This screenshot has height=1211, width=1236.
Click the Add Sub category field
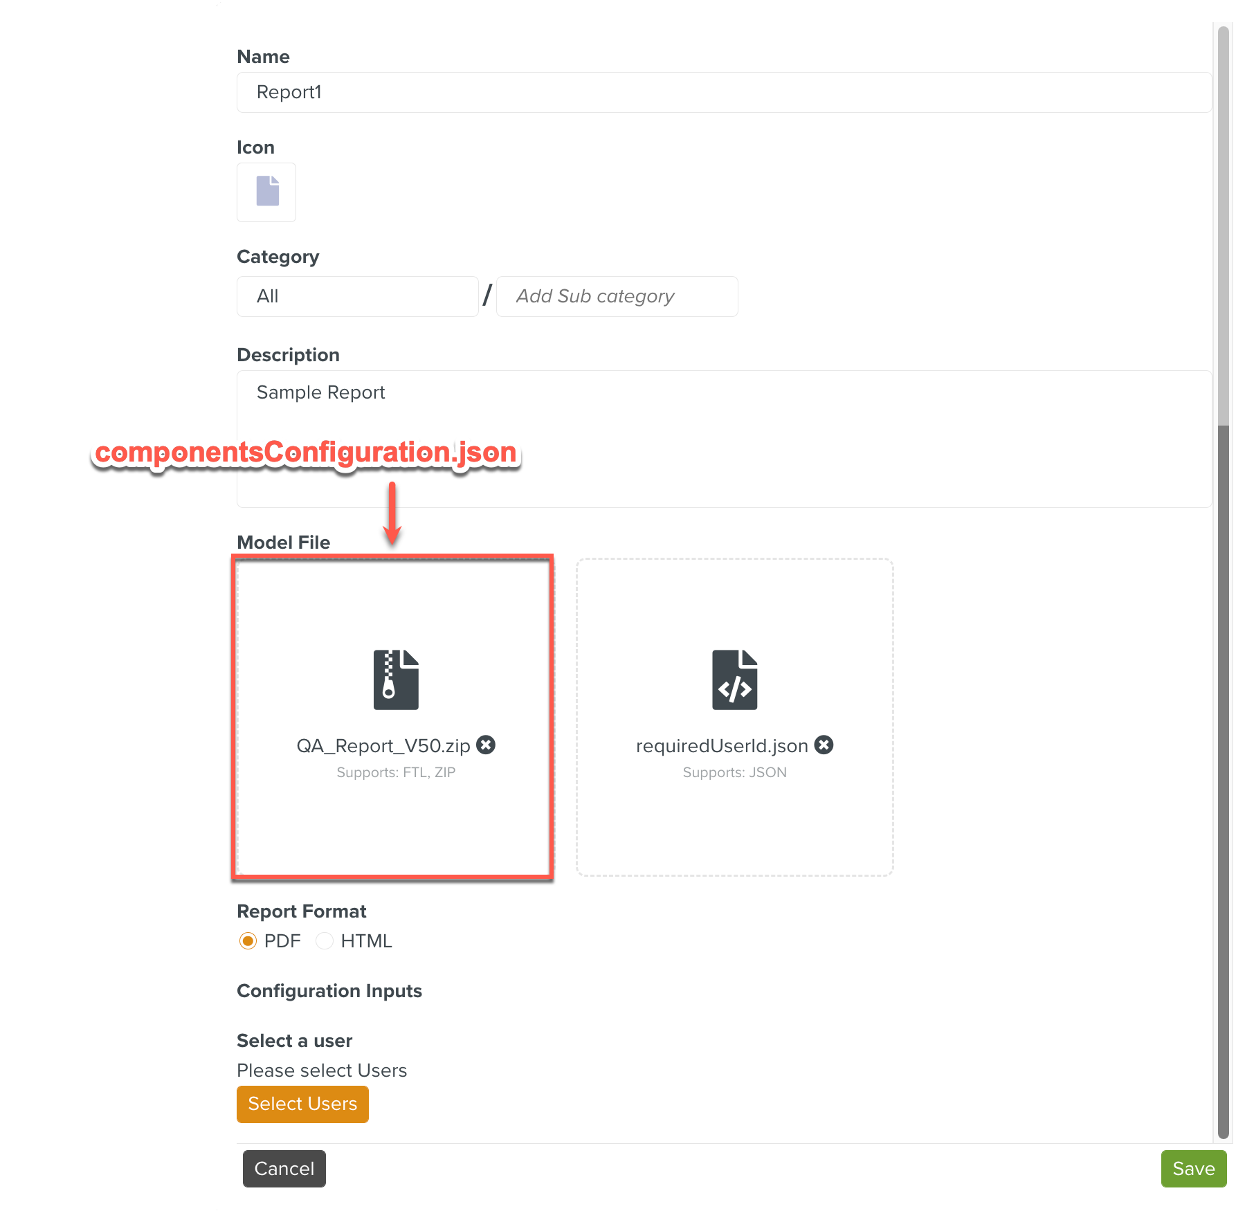617,296
